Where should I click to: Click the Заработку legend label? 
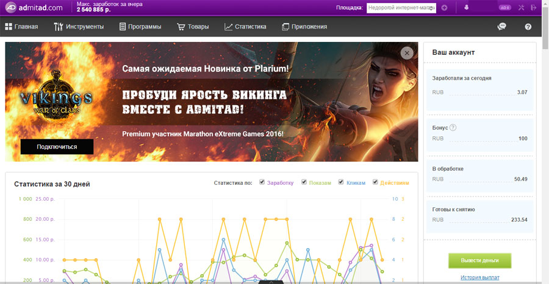tap(280, 183)
